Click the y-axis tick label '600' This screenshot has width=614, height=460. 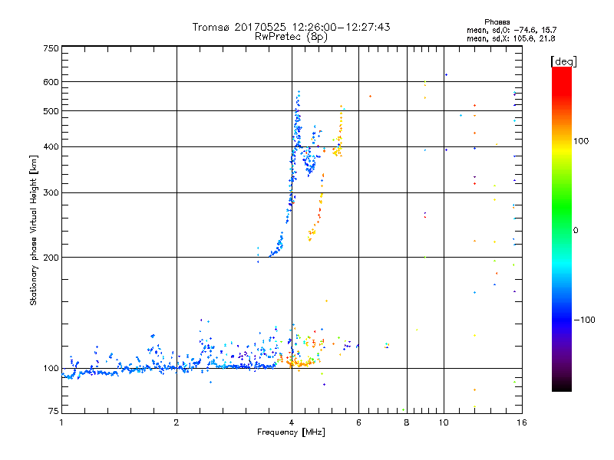click(x=51, y=82)
